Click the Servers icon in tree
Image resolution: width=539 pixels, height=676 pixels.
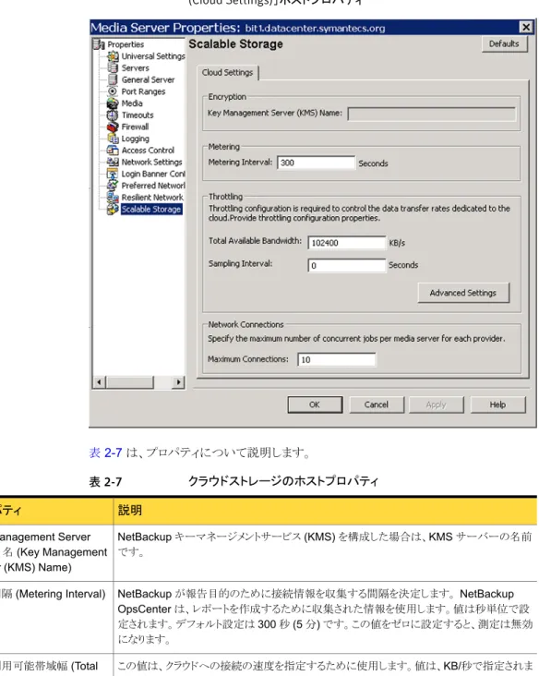tap(113, 67)
